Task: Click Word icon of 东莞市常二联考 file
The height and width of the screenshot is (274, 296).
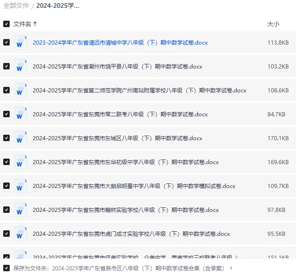Action: click(21, 114)
